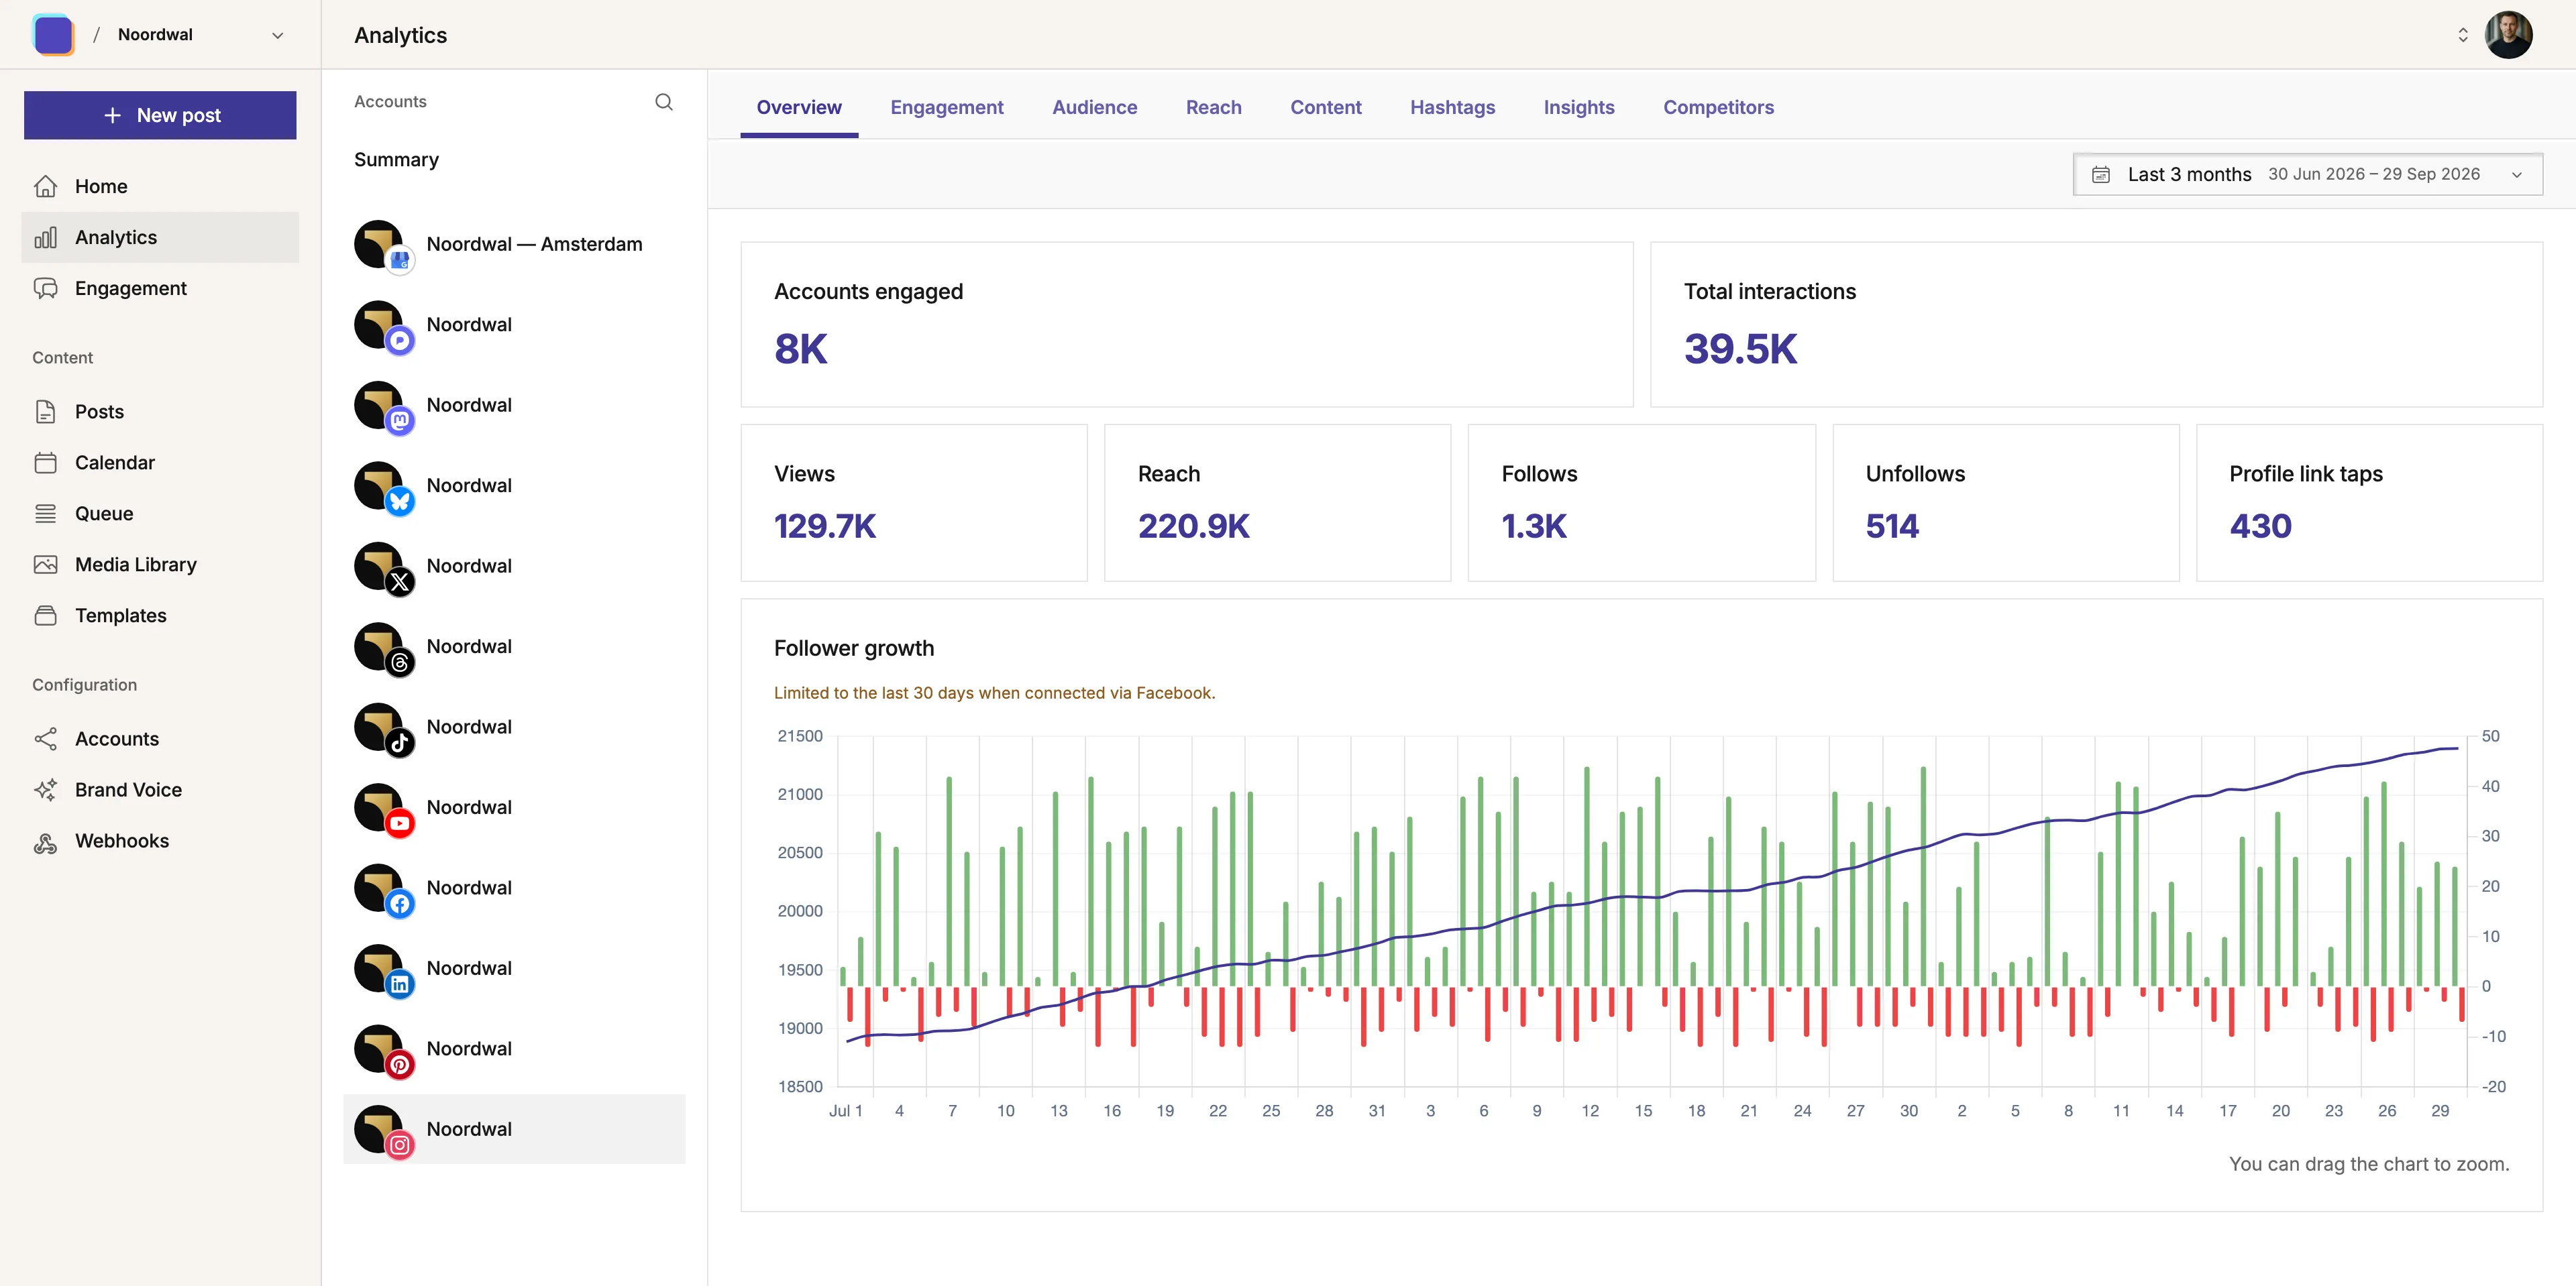The height and width of the screenshot is (1286, 2576).
Task: Select the Noordwal X account
Action: 514,566
